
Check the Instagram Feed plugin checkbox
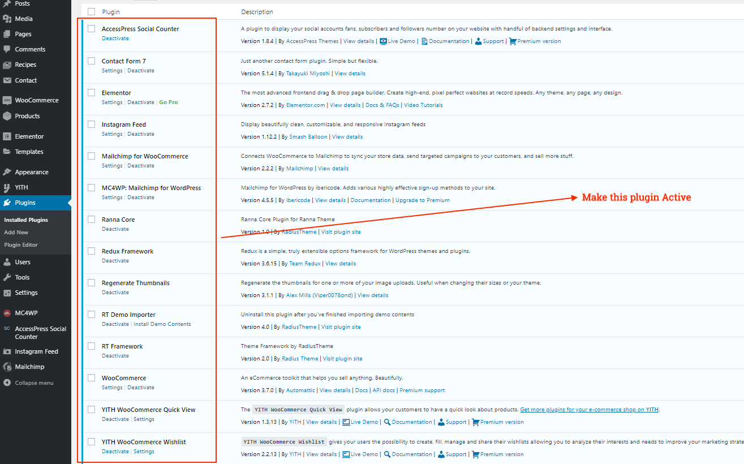coord(92,124)
